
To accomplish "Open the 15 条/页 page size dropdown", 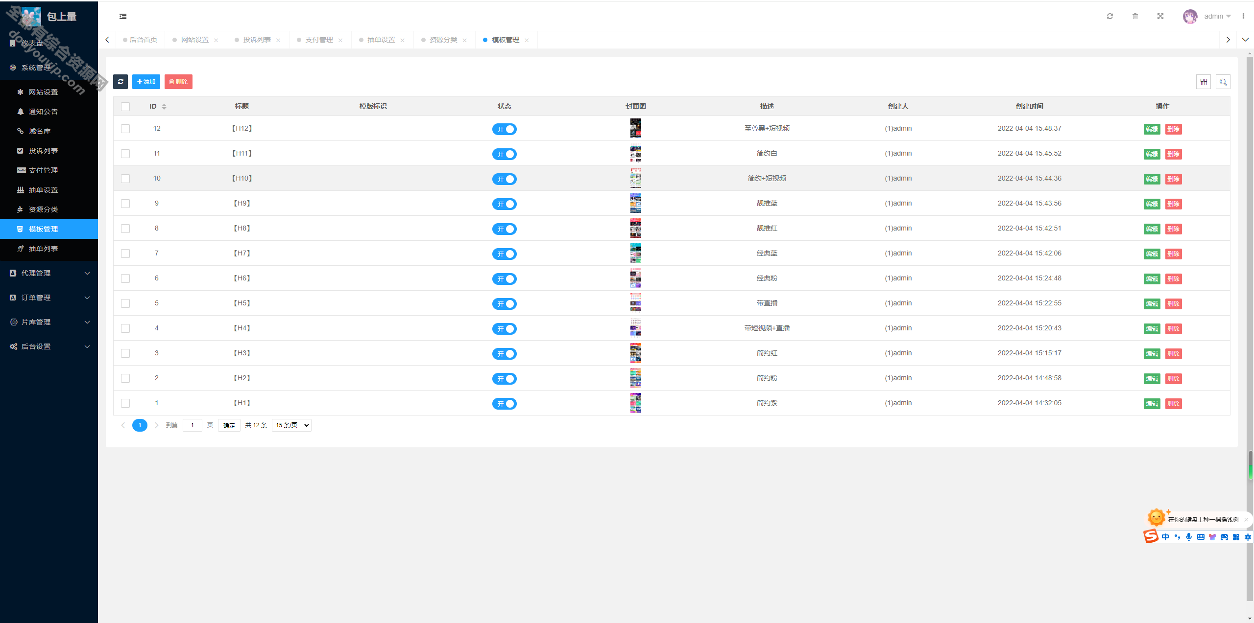I will [291, 425].
